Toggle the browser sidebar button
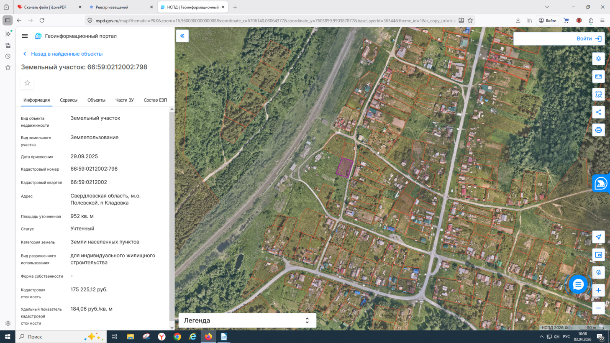Image resolution: width=610 pixels, height=343 pixels. (8, 20)
